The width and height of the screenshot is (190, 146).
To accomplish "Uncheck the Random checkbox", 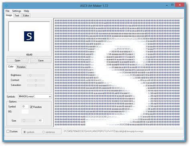I will [x=31, y=107].
